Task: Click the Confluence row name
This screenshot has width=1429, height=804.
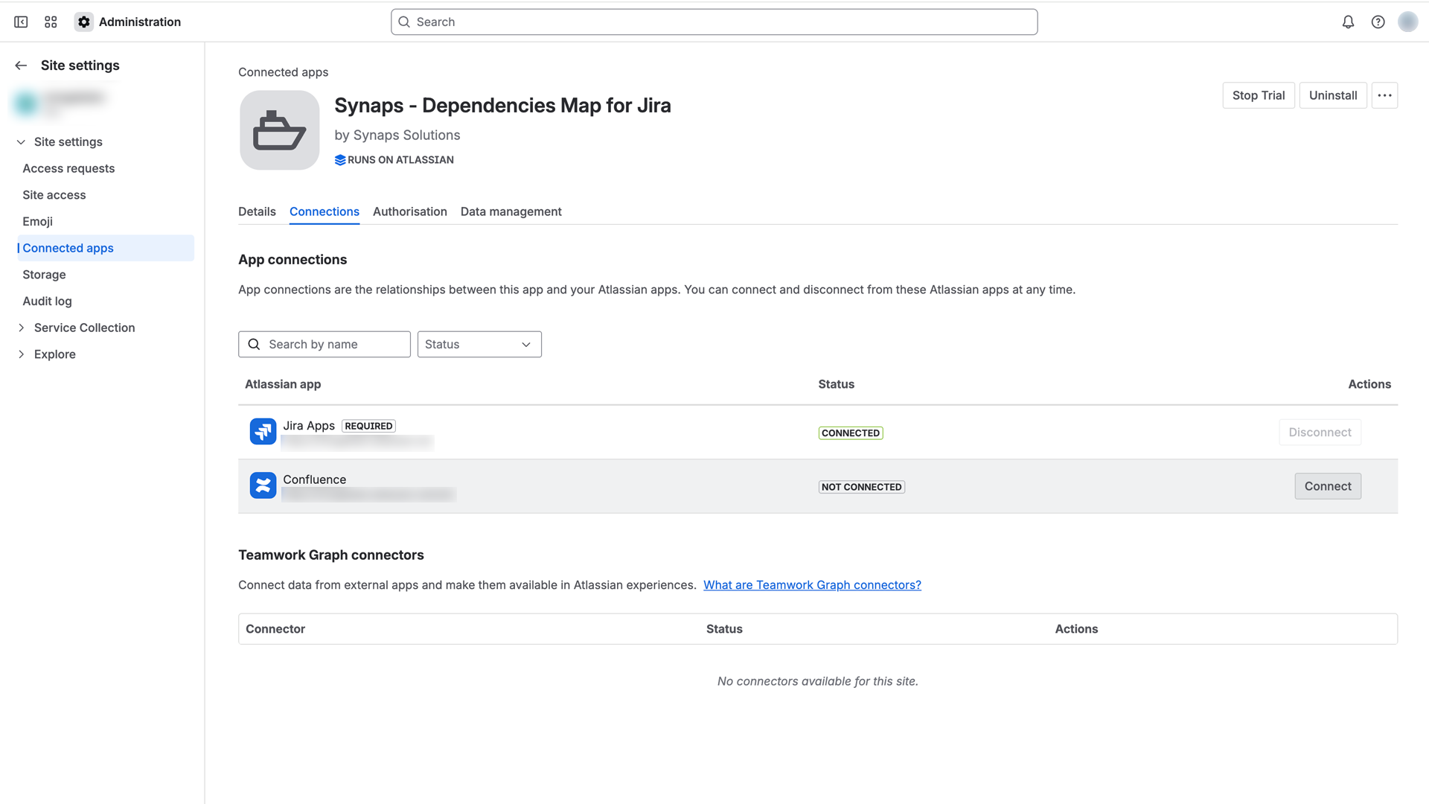Action: click(314, 479)
